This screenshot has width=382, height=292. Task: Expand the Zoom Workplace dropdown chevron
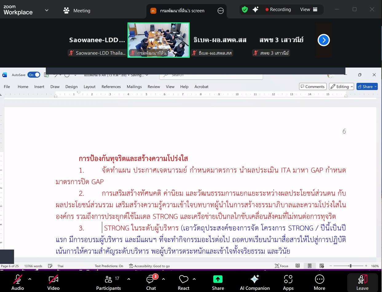click(47, 10)
